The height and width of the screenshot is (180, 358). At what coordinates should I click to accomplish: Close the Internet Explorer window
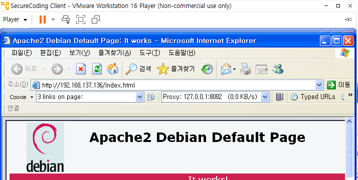coord(348,40)
